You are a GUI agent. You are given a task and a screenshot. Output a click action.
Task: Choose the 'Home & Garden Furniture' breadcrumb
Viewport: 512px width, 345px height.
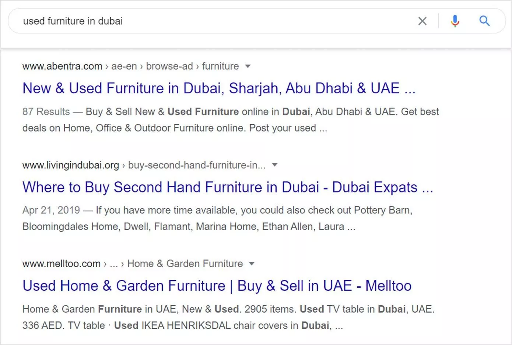click(x=185, y=264)
